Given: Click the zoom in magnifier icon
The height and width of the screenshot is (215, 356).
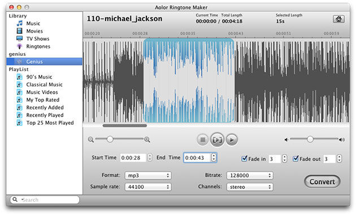Looking at the screenshot, I should (147, 139).
